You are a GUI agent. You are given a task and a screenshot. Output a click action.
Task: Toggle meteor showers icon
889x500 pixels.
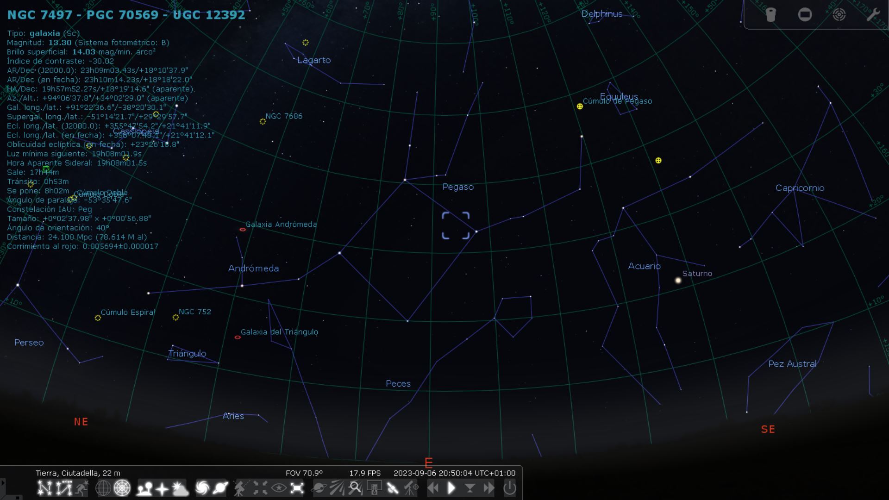[337, 488]
